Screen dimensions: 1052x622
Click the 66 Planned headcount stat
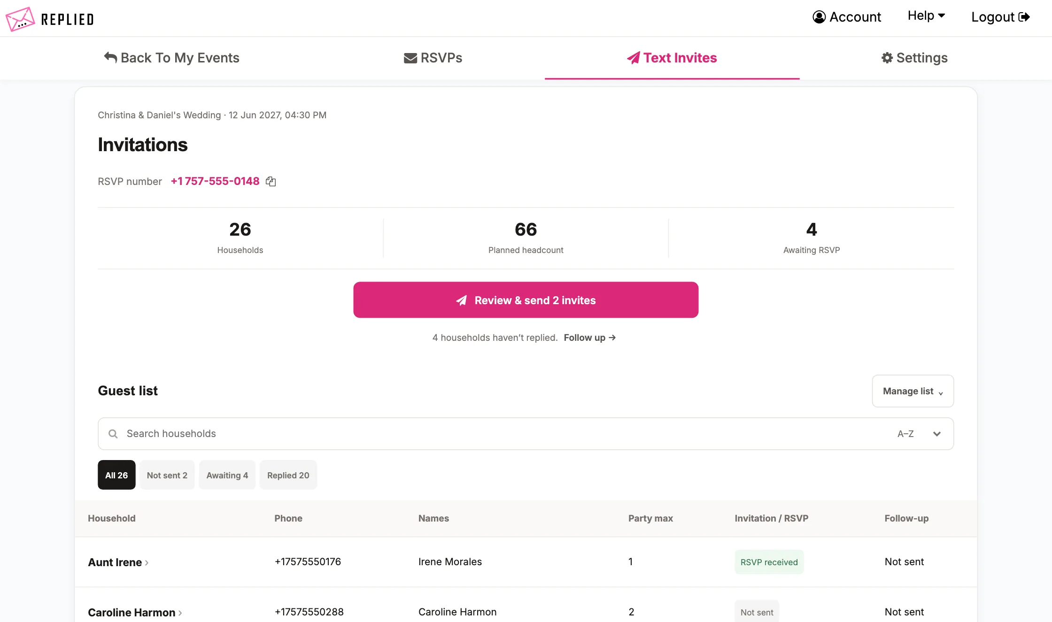[x=526, y=238]
